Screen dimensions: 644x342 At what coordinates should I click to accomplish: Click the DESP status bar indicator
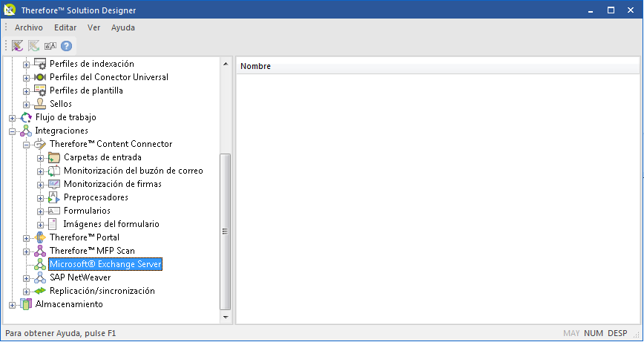point(618,333)
